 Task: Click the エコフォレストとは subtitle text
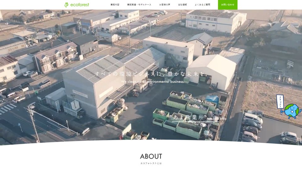coord(151,163)
